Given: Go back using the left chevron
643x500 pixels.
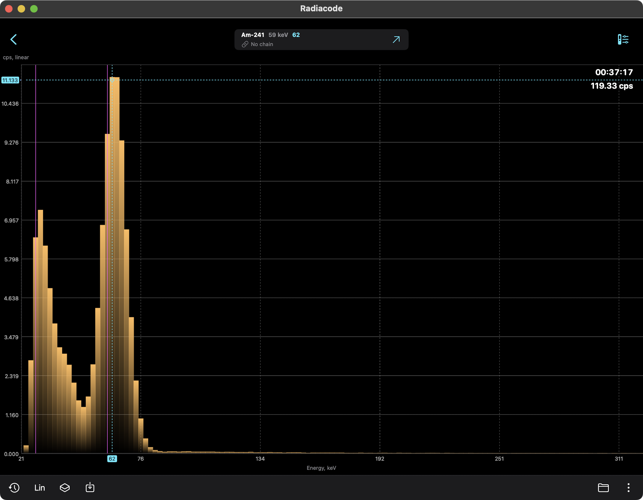Looking at the screenshot, I should coord(14,40).
